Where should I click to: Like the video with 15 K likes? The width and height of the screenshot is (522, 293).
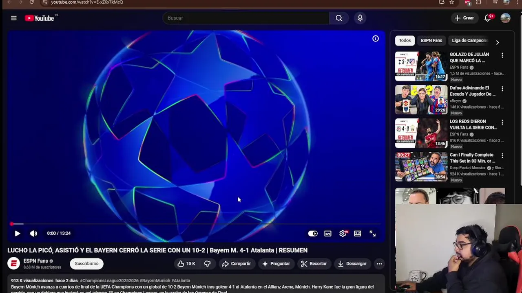point(186,264)
